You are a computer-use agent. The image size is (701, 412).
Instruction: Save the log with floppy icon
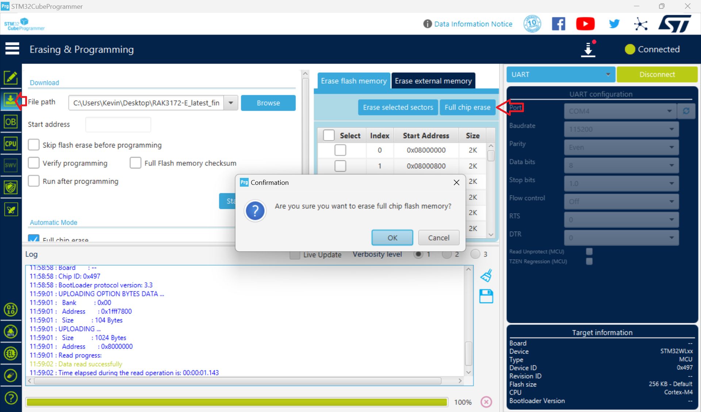486,296
